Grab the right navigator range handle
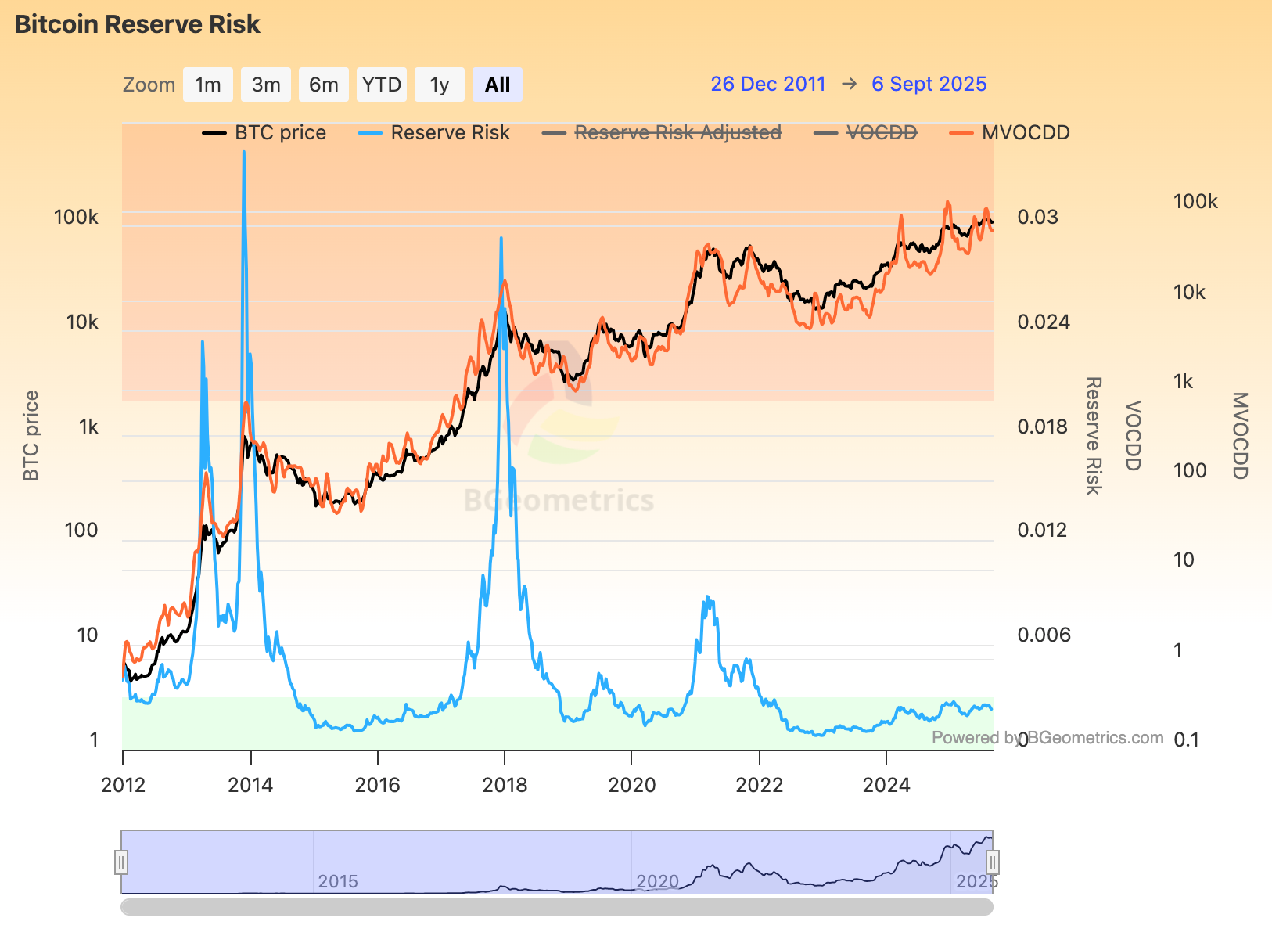Viewport: 1272px width, 925px height. (993, 862)
